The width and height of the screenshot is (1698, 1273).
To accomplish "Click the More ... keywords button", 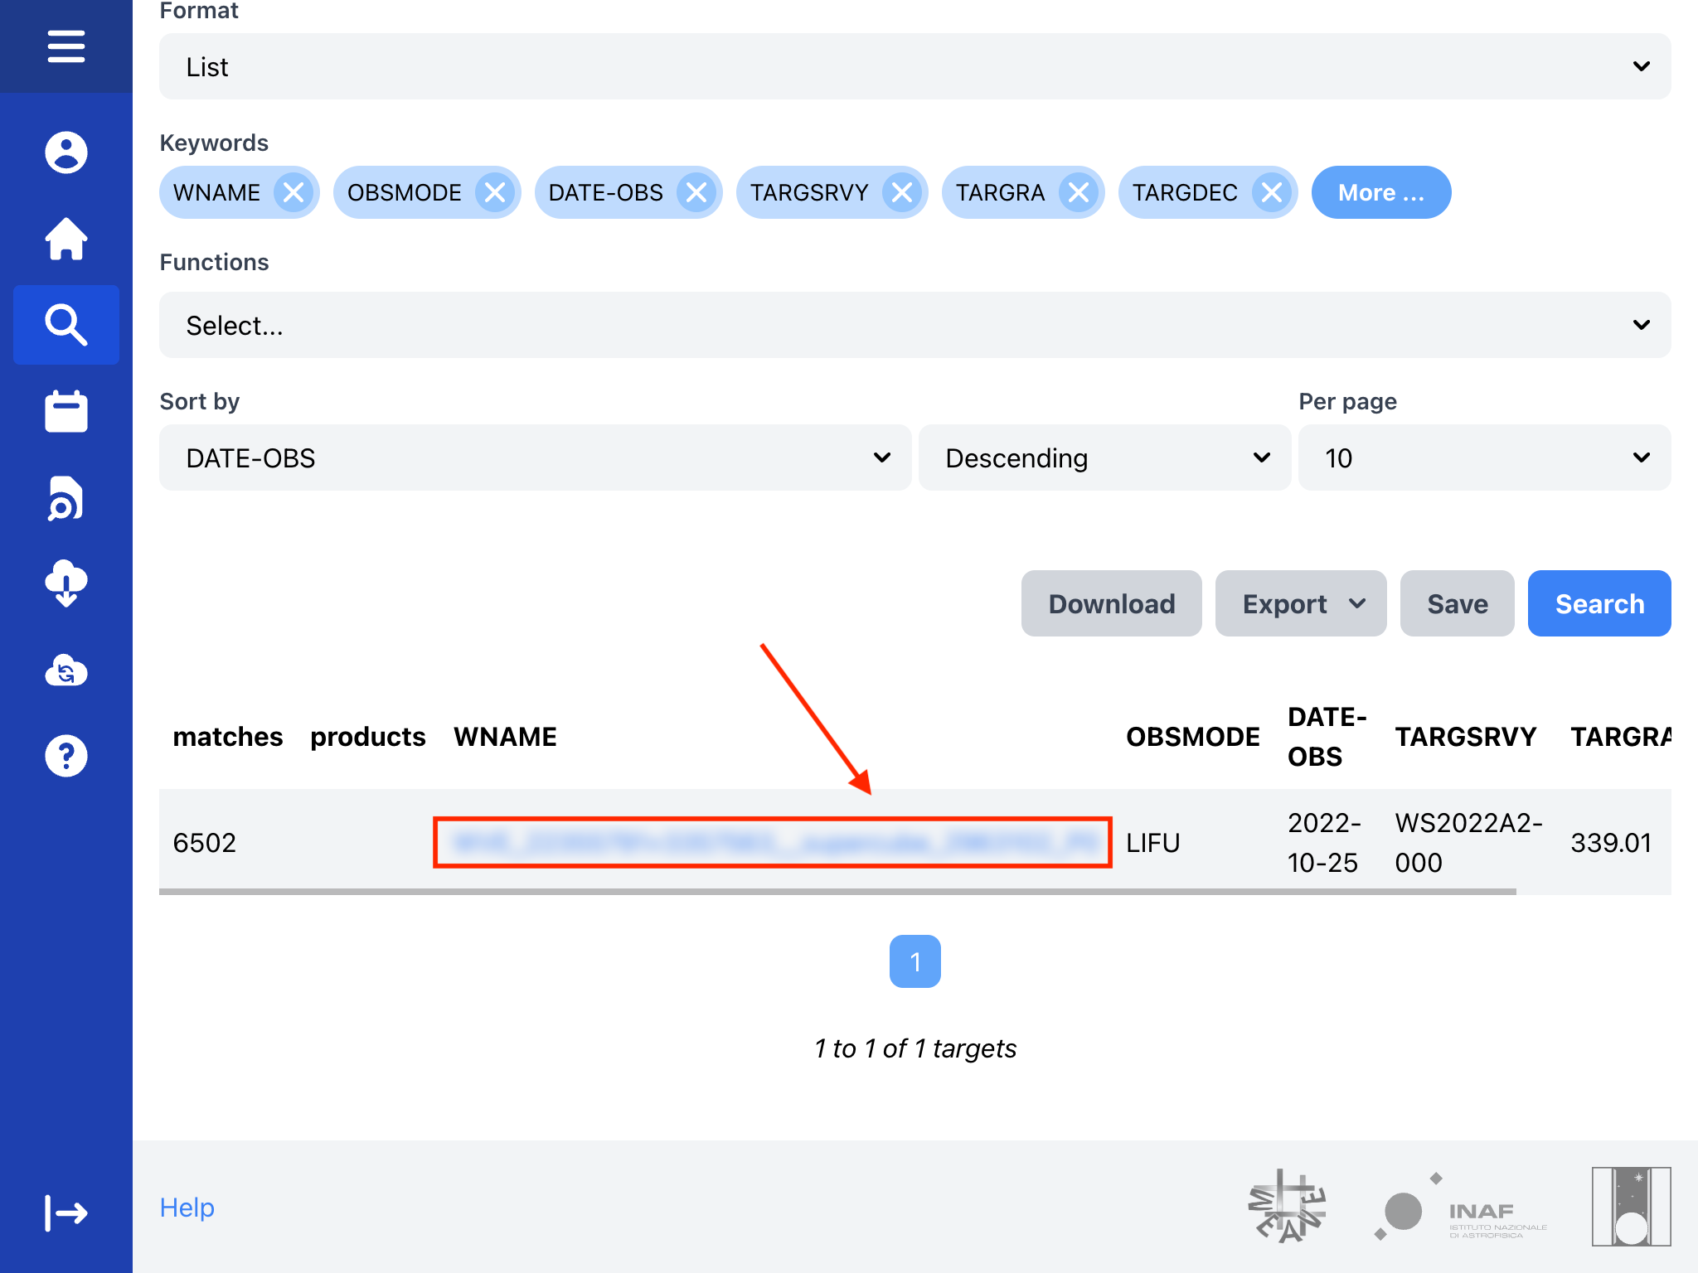I will click(x=1381, y=192).
